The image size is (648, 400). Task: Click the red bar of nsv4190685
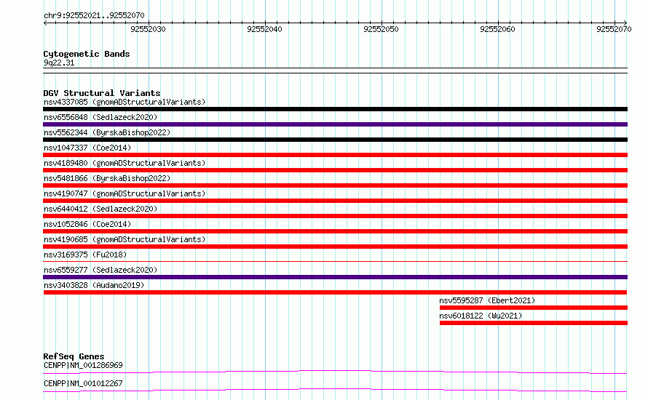click(x=335, y=247)
